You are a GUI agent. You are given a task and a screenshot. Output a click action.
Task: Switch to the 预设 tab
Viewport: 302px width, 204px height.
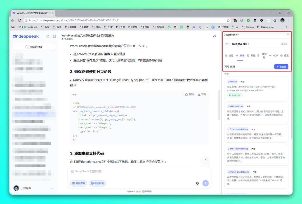[x=251, y=55]
